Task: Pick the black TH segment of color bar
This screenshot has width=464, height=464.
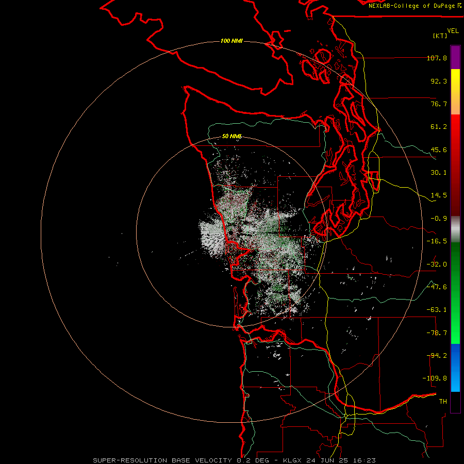Action: click(x=455, y=402)
